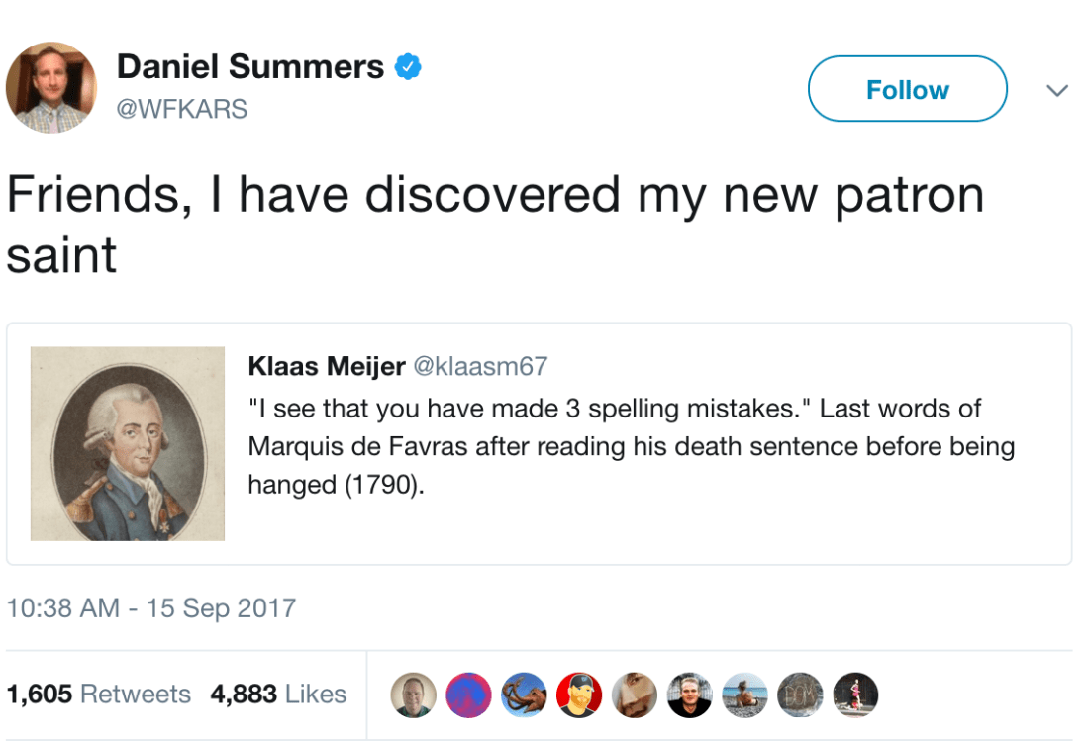Click the beach scene avatar among likers
The image size is (1088, 741).
(742, 695)
